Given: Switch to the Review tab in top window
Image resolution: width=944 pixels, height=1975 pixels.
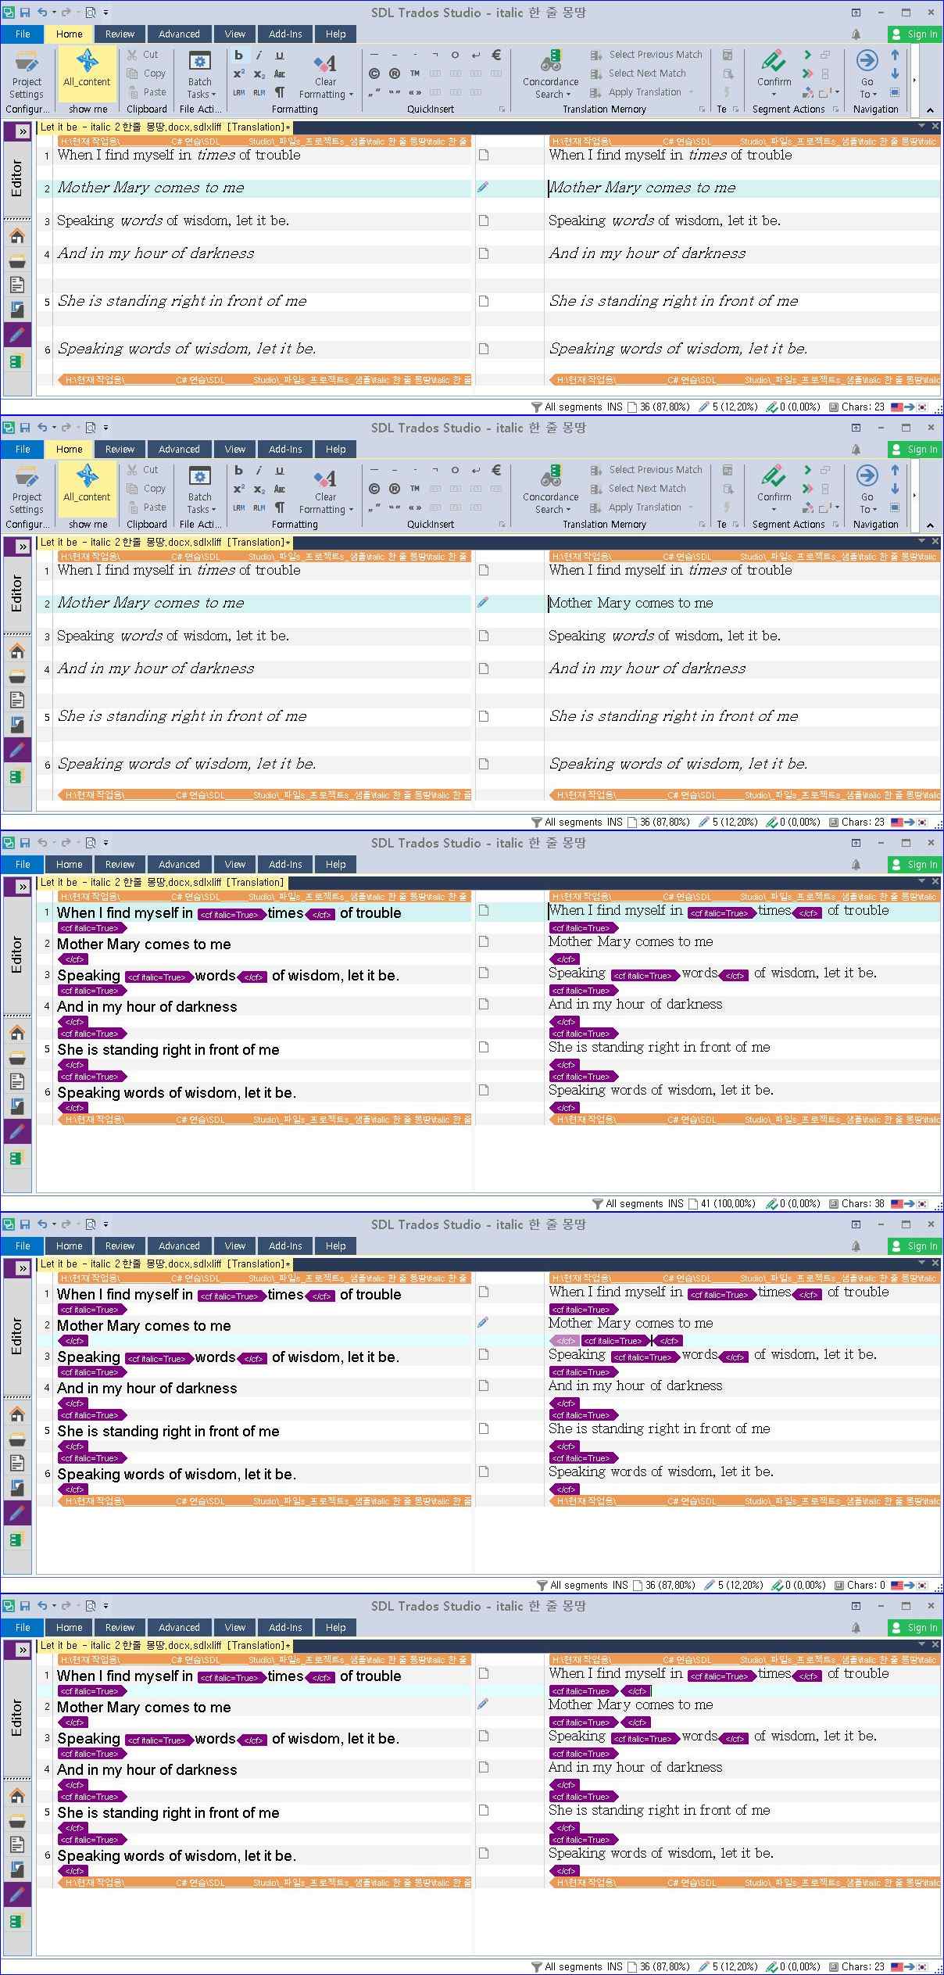Looking at the screenshot, I should point(120,34).
